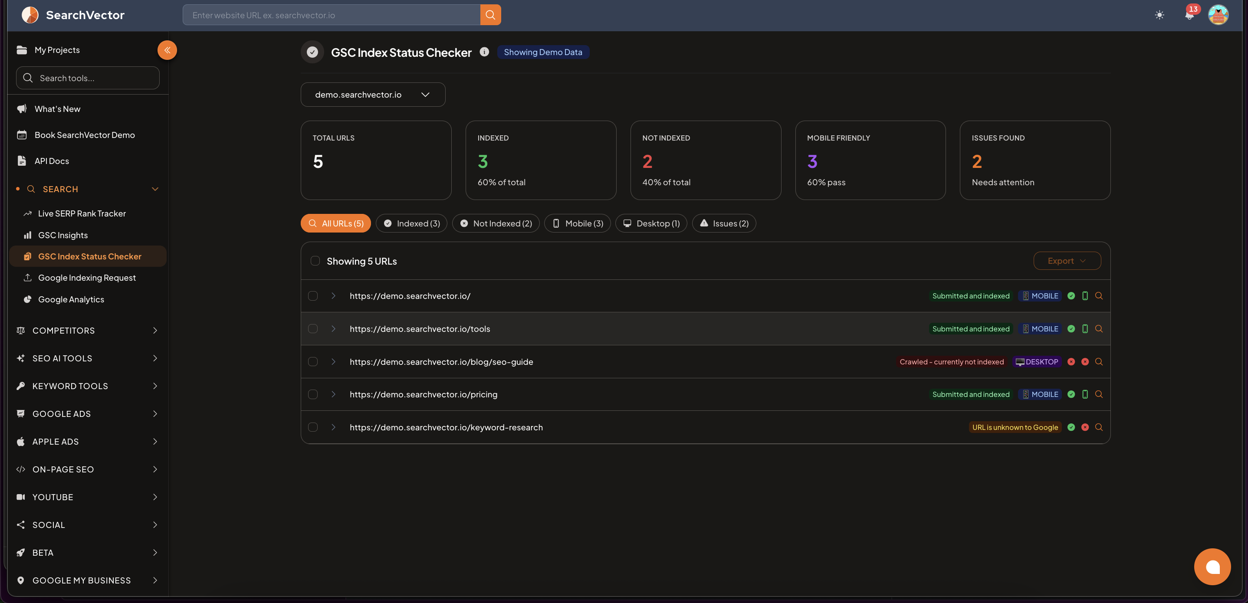
Task: Expand GOOGLE MY BUSINESS section
Action: point(88,580)
